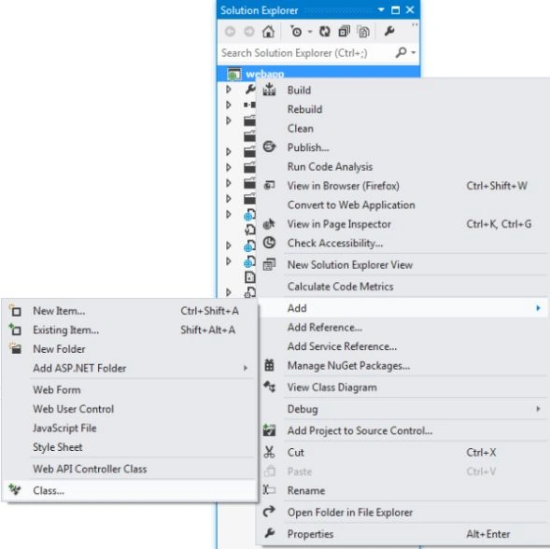Click the Publish menu entry
This screenshot has width=550, height=549.
(403, 148)
